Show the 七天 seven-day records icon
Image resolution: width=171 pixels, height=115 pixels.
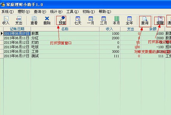(x=78, y=21)
